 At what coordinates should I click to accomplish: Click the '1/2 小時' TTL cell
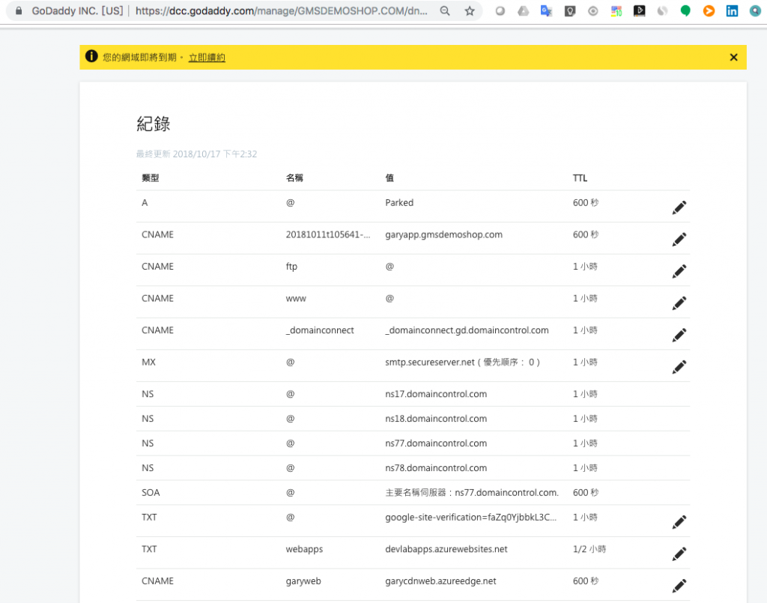pos(589,549)
